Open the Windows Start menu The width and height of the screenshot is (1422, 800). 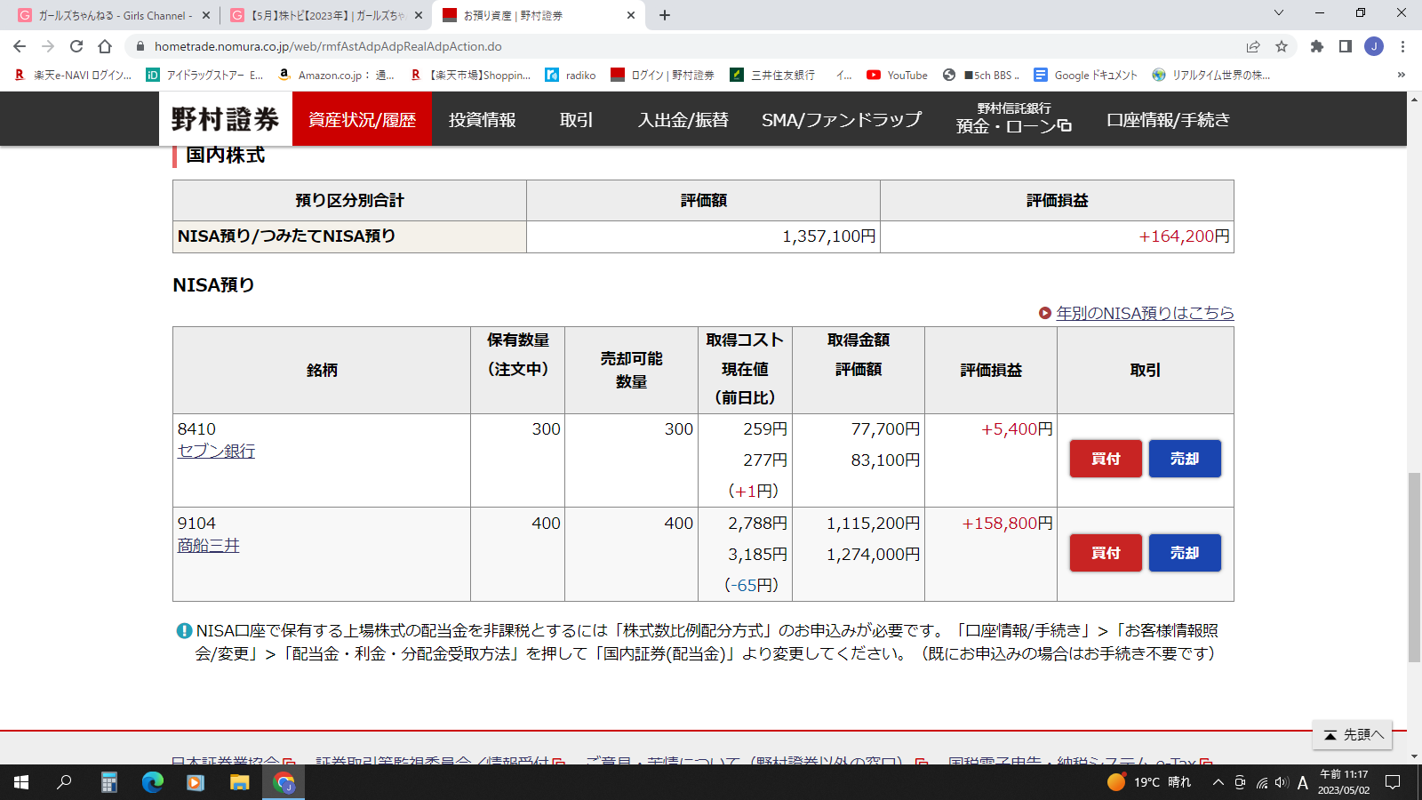click(x=21, y=782)
